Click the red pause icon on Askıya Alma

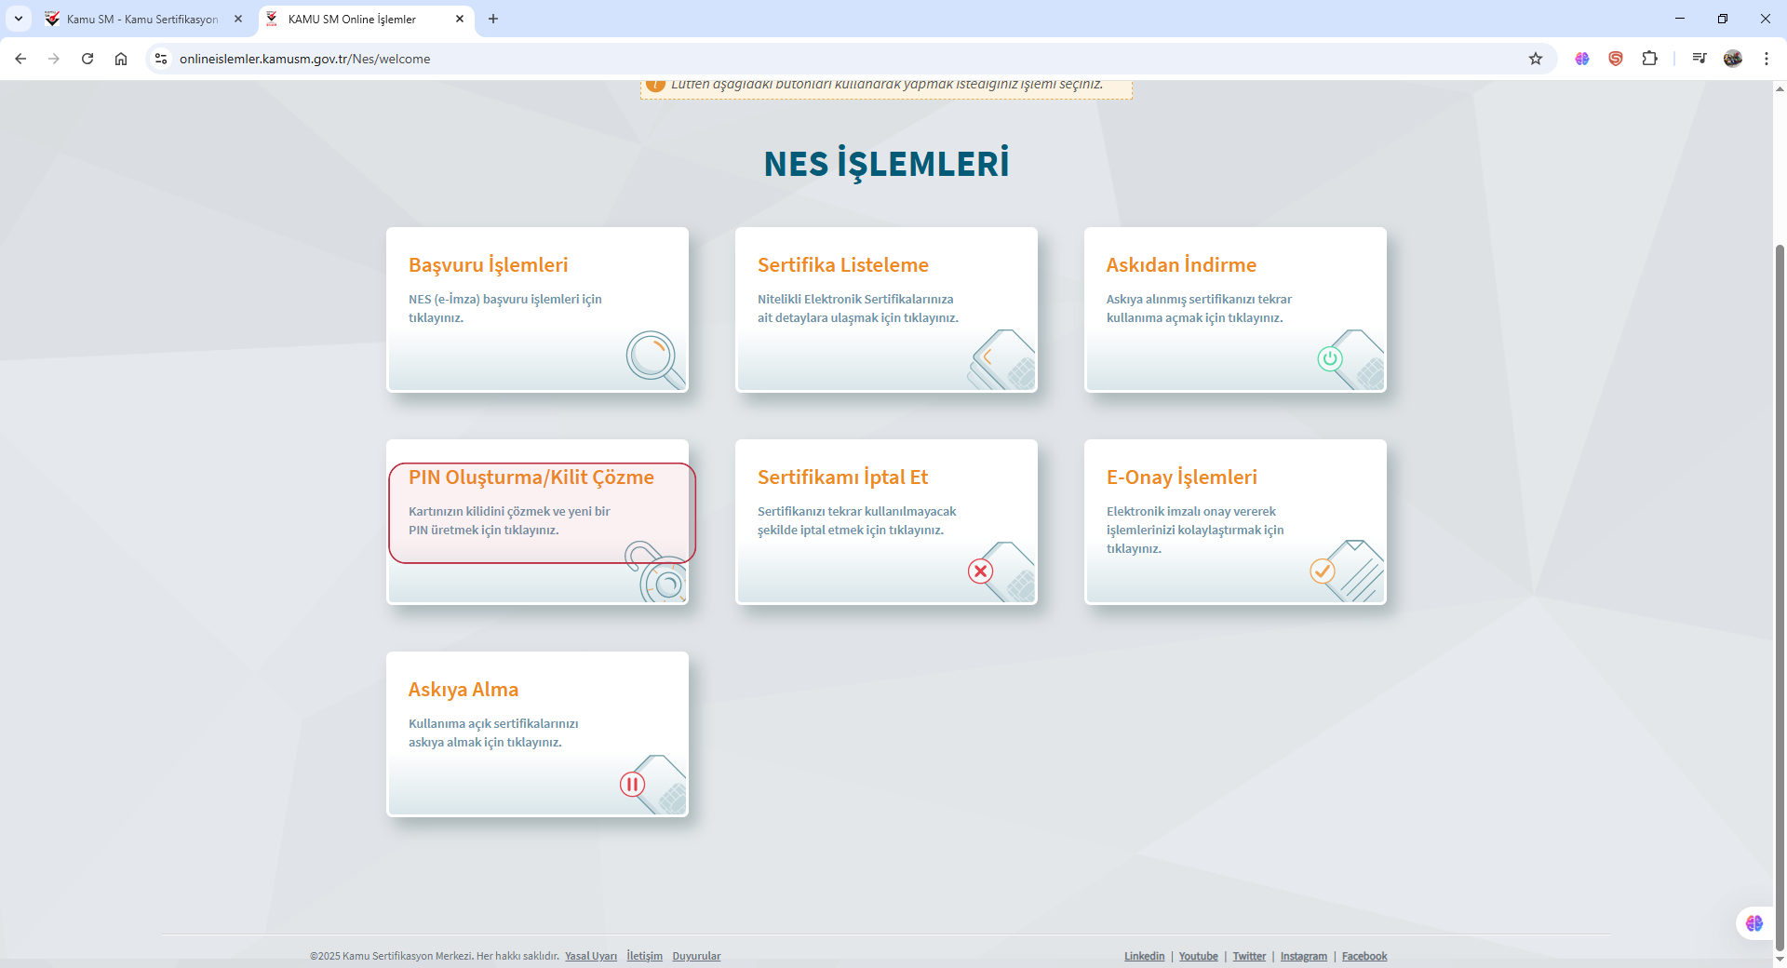[632, 784]
